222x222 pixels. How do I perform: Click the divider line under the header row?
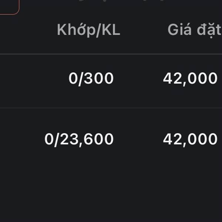(111, 54)
